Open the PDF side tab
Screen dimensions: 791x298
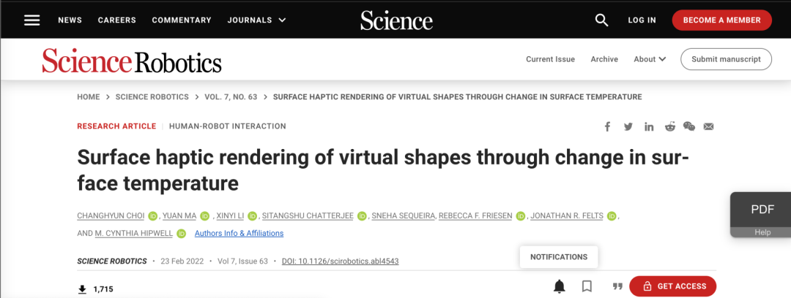tap(762, 210)
